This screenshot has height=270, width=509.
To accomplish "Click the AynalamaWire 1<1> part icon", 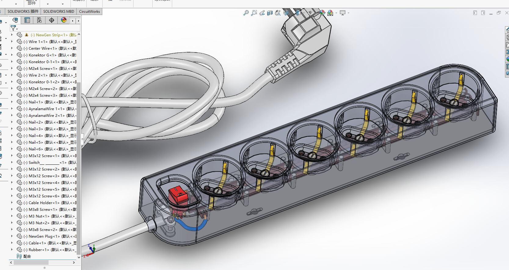I will tap(20, 109).
